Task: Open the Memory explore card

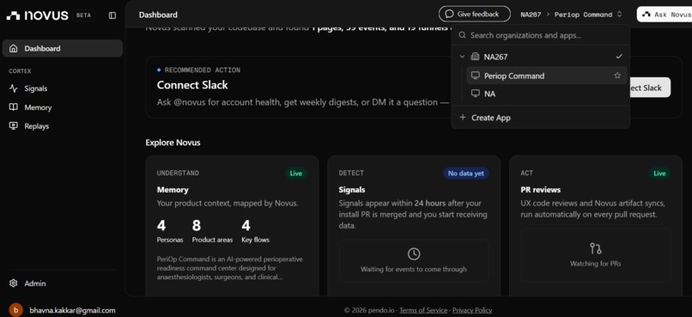Action: click(232, 226)
